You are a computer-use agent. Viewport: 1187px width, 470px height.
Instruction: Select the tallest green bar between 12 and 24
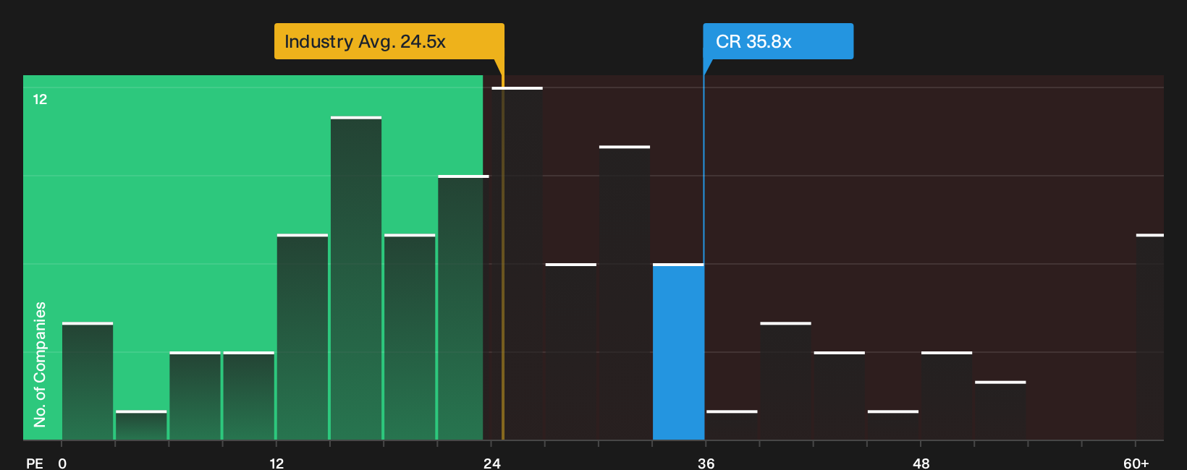(x=356, y=278)
